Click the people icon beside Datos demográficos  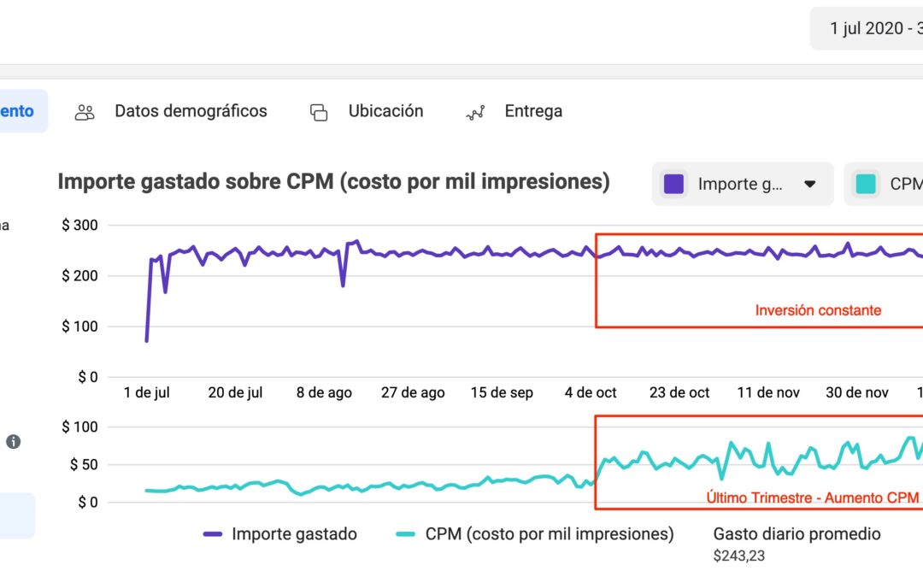click(x=84, y=111)
